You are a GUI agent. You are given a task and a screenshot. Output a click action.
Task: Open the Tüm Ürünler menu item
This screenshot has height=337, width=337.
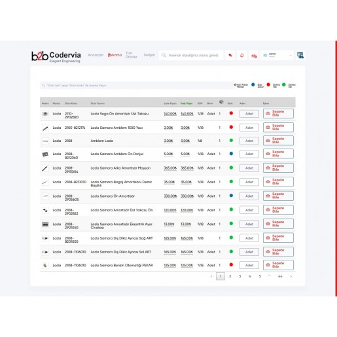pos(131,55)
